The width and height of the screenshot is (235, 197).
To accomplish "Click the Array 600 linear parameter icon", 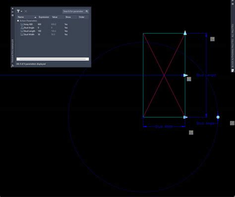I will point(22,24).
